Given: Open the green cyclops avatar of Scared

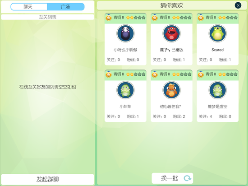Looking at the screenshot, I should (x=217, y=33).
